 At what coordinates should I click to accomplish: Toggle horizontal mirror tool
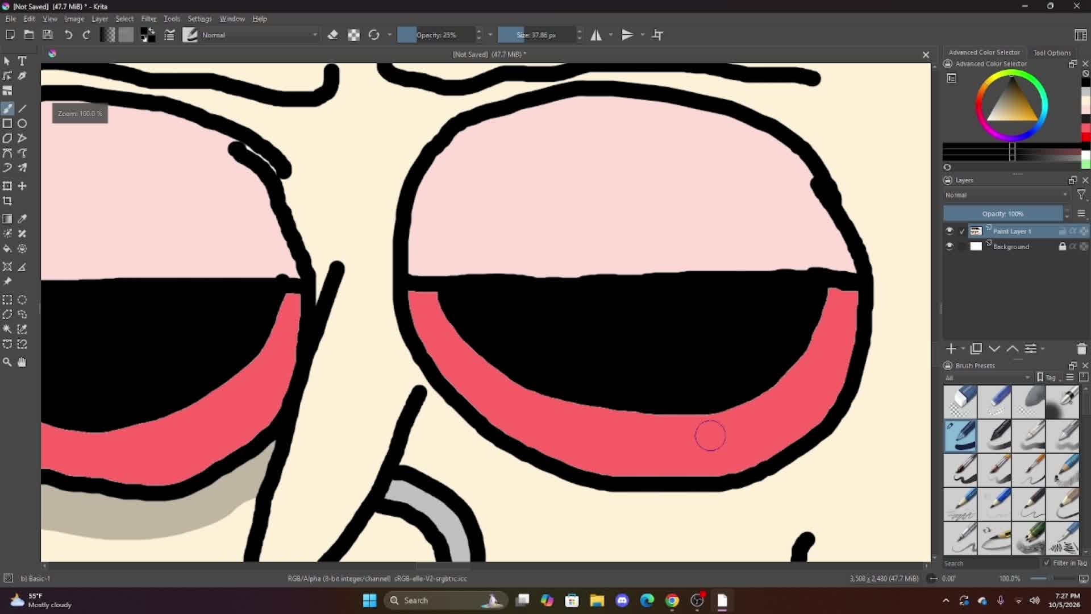coord(596,35)
